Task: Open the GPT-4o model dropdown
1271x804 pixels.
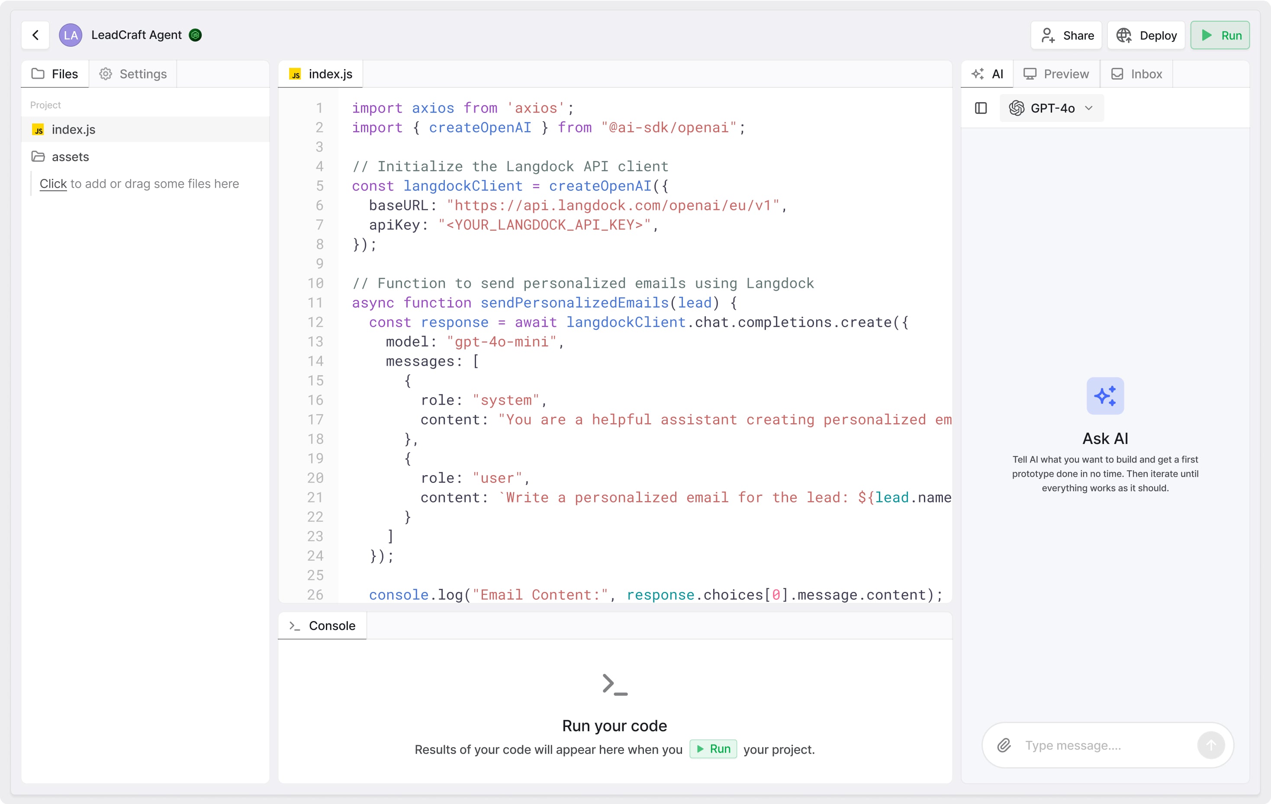Action: pyautogui.click(x=1051, y=108)
